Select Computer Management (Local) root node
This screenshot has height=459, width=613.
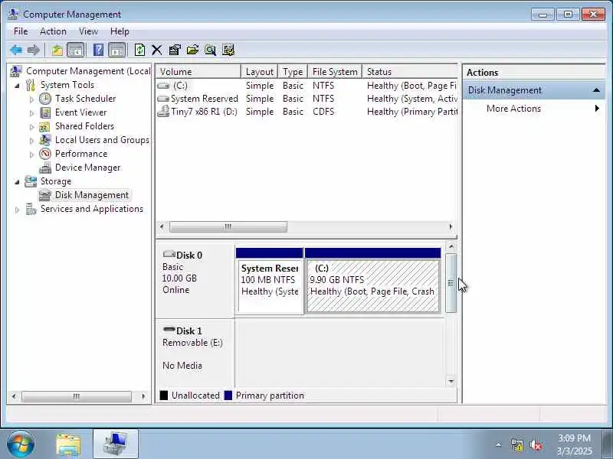[88, 71]
